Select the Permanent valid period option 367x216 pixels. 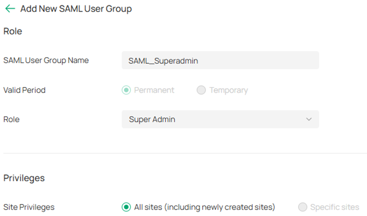126,90
